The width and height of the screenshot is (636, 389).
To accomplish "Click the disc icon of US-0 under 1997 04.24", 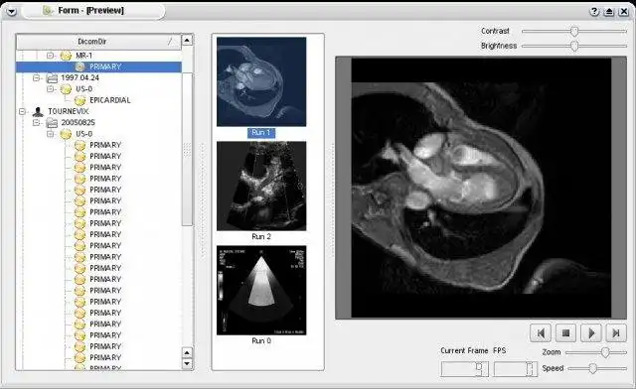I will pyautogui.click(x=66, y=89).
